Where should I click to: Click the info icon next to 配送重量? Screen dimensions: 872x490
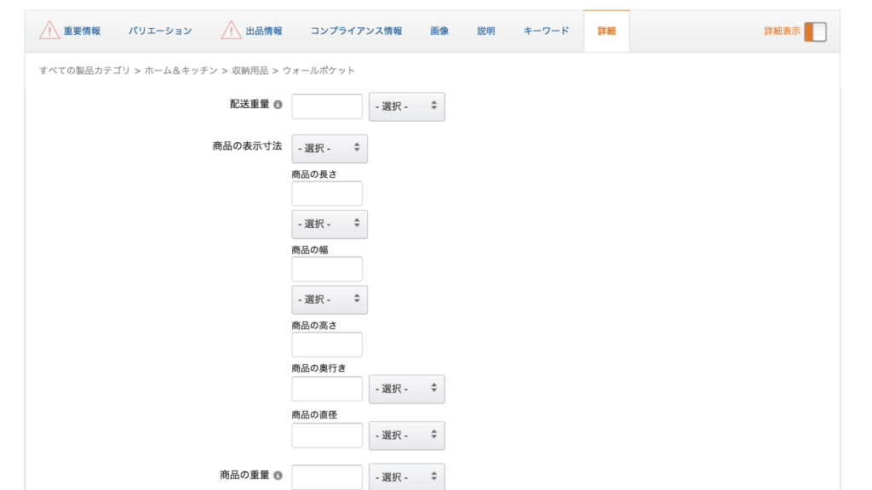(x=278, y=105)
